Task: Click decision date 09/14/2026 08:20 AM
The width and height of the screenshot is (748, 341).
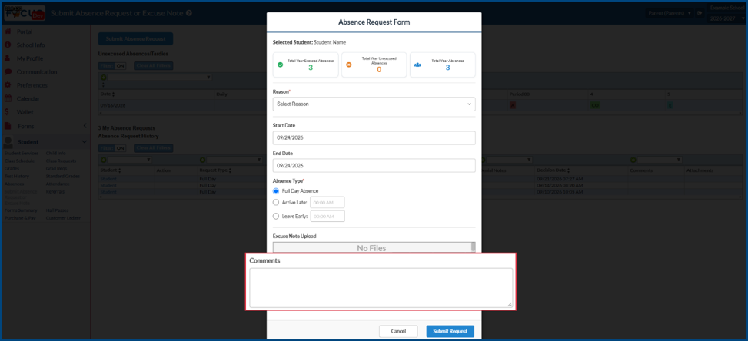Action: 560,185
